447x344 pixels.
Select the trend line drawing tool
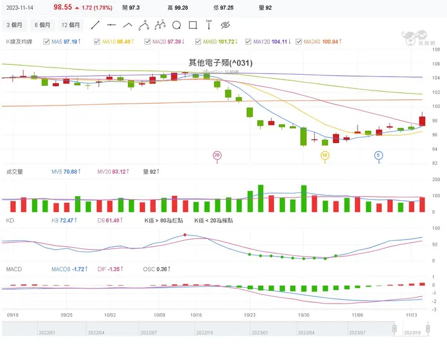click(x=95, y=25)
